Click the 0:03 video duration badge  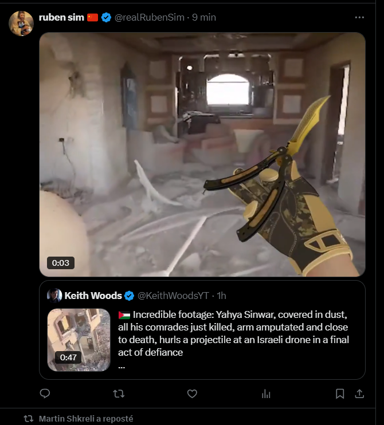point(61,263)
